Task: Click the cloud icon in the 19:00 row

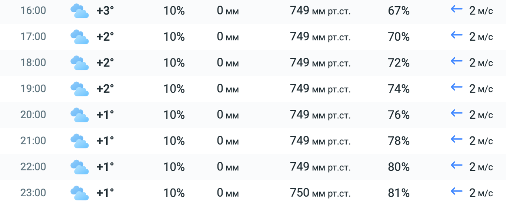Action: [79, 89]
